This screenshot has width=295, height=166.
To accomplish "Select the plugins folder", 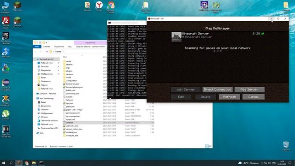I will tap(69, 71).
